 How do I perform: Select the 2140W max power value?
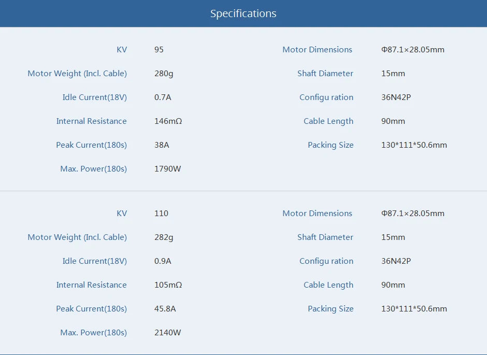pyautogui.click(x=166, y=333)
